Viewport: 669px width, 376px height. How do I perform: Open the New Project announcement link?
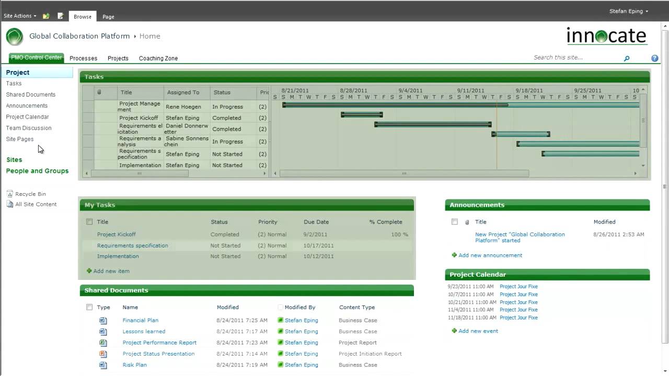520,237
